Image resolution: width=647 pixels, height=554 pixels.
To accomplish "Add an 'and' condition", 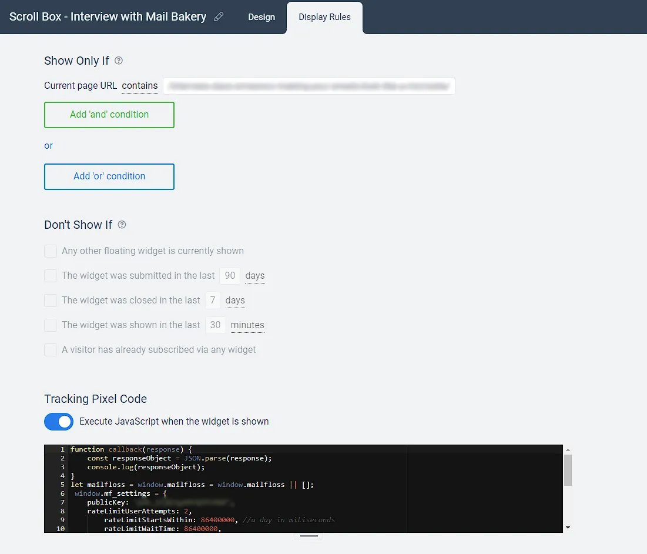I will [x=109, y=115].
